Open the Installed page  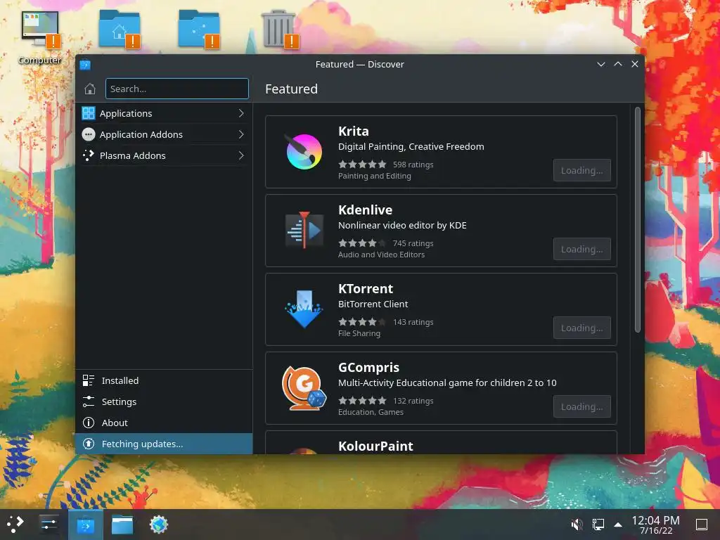click(x=164, y=380)
